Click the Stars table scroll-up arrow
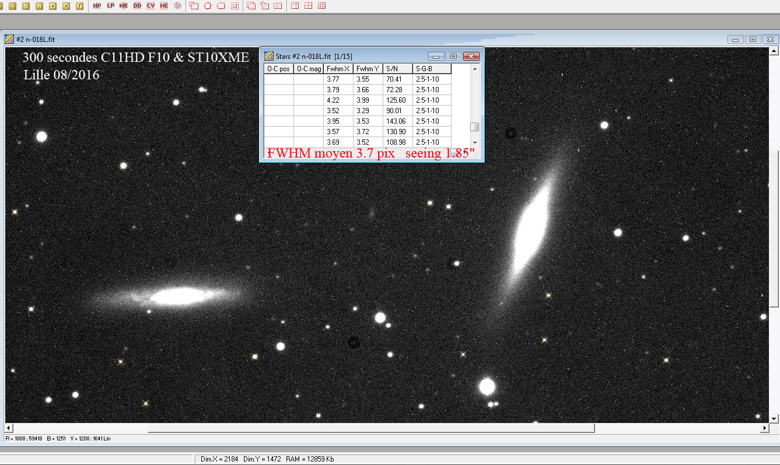 475,69
